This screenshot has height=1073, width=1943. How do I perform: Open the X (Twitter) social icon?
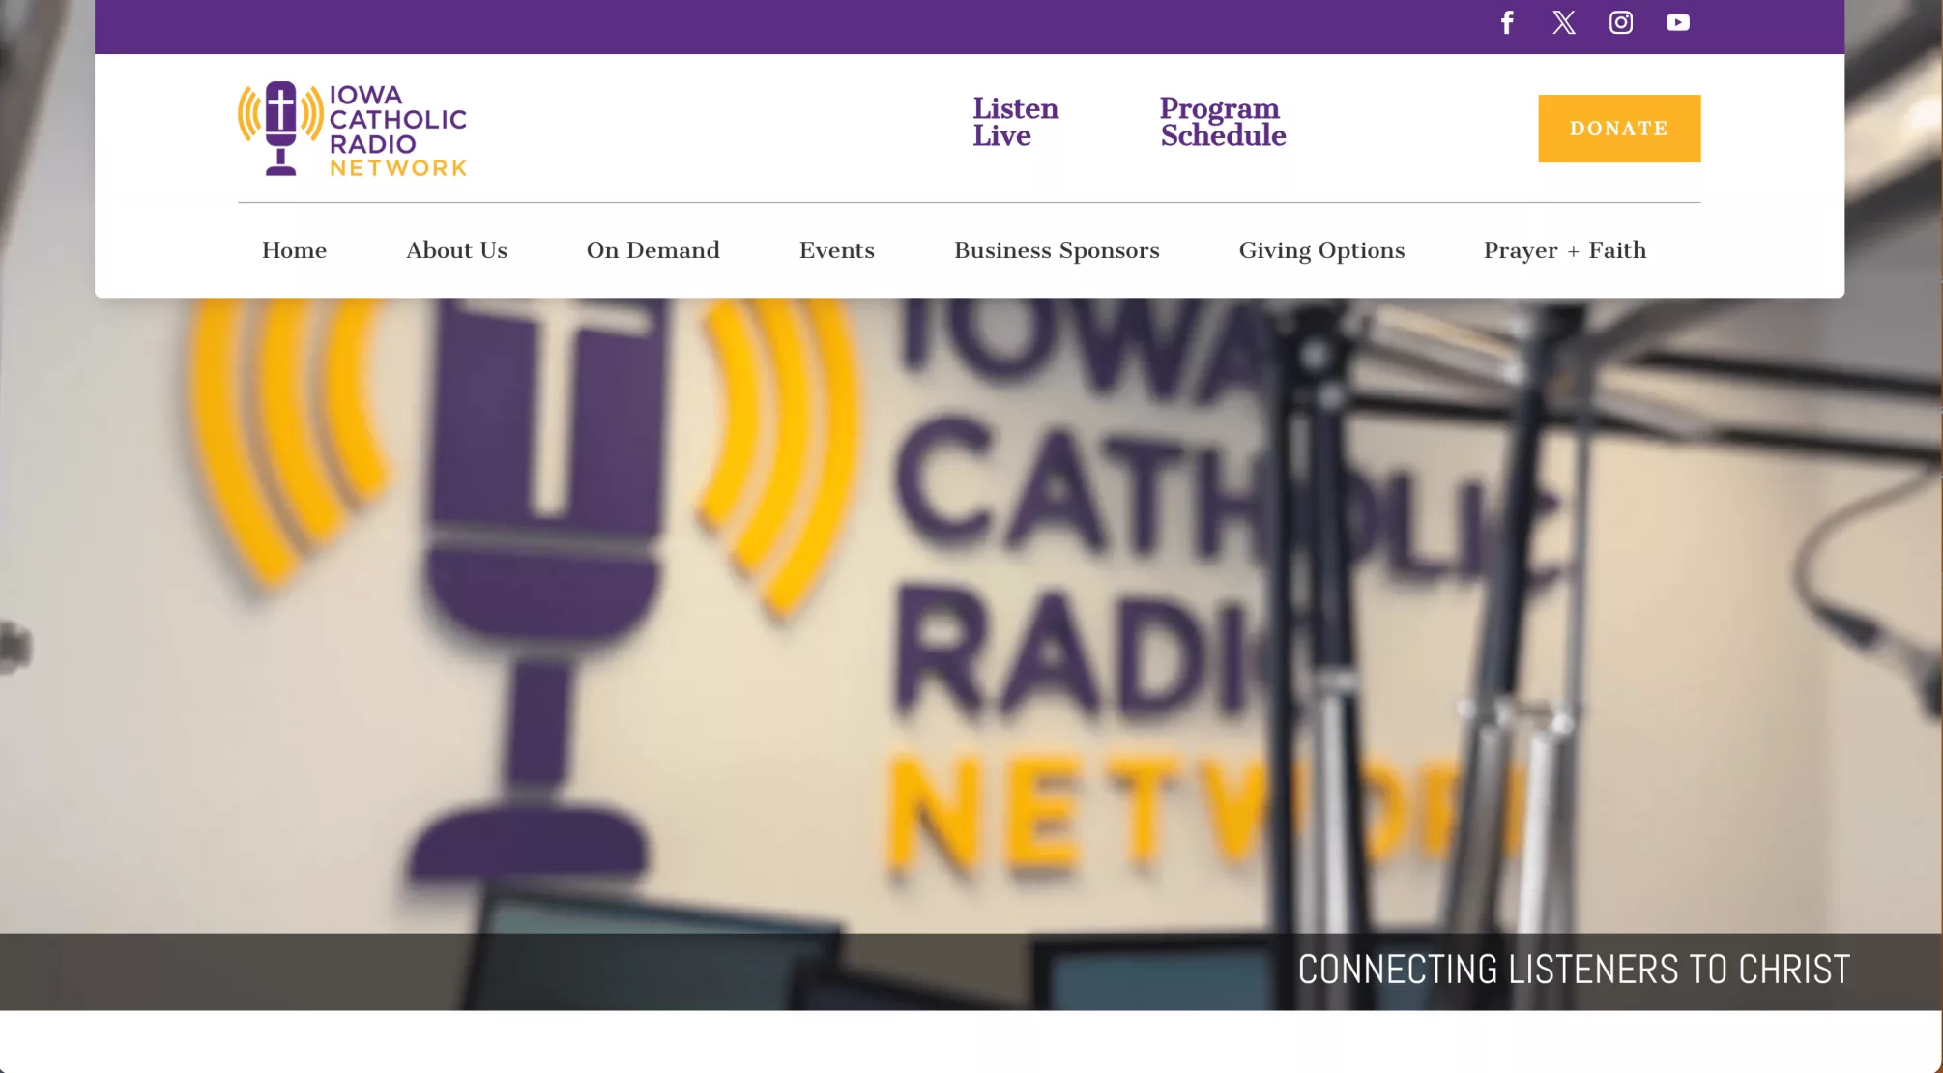point(1564,22)
